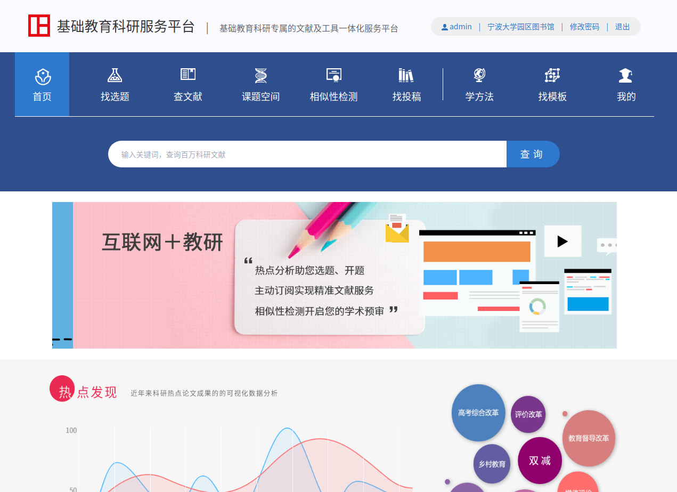Click the 教育督导改革 topic bubble
Image resolution: width=677 pixels, height=492 pixels.
click(x=589, y=438)
